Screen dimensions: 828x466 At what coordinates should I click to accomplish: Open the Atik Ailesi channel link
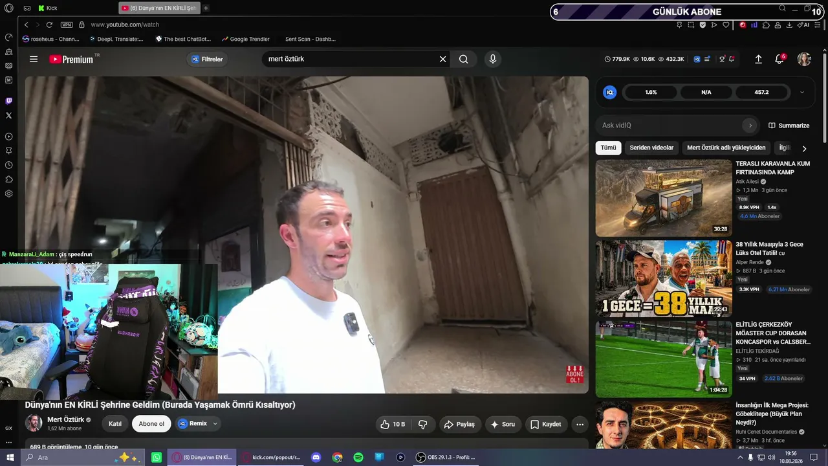tap(747, 182)
